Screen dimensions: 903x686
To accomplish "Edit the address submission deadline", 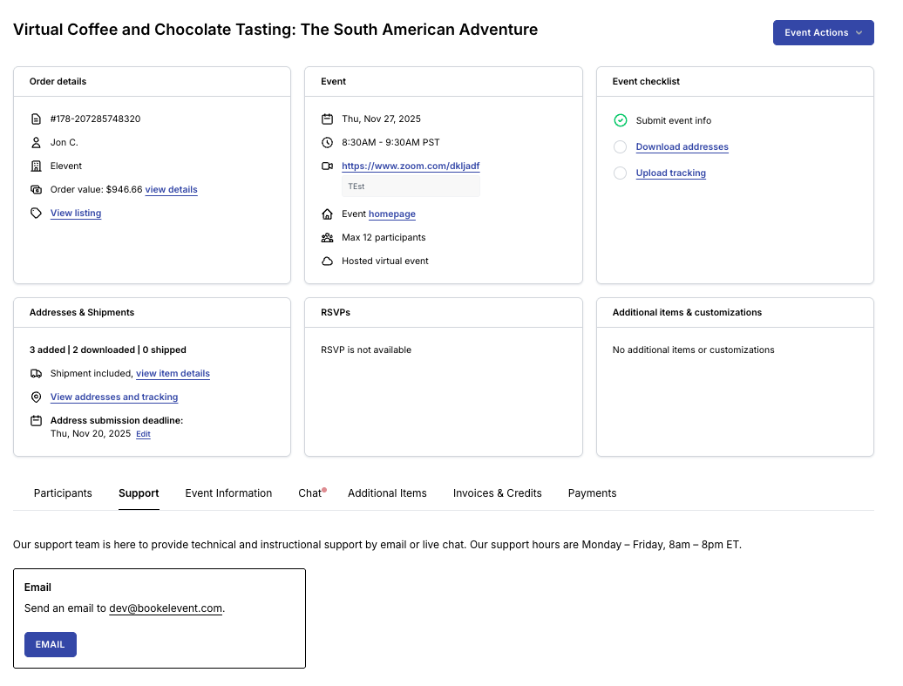I will coord(143,434).
